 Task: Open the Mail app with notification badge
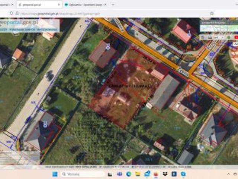pyautogui.click(x=147, y=174)
